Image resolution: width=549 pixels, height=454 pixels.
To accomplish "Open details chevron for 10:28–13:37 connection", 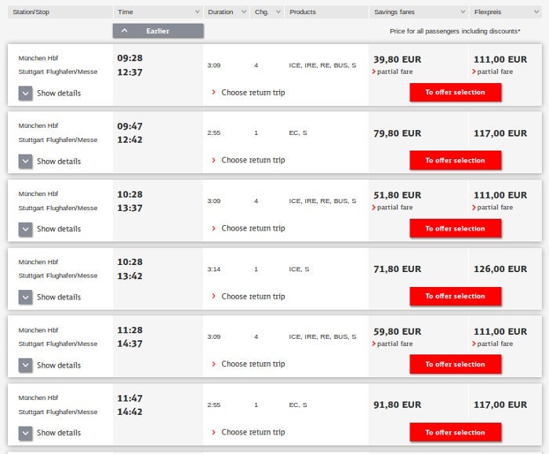I will click(x=25, y=229).
